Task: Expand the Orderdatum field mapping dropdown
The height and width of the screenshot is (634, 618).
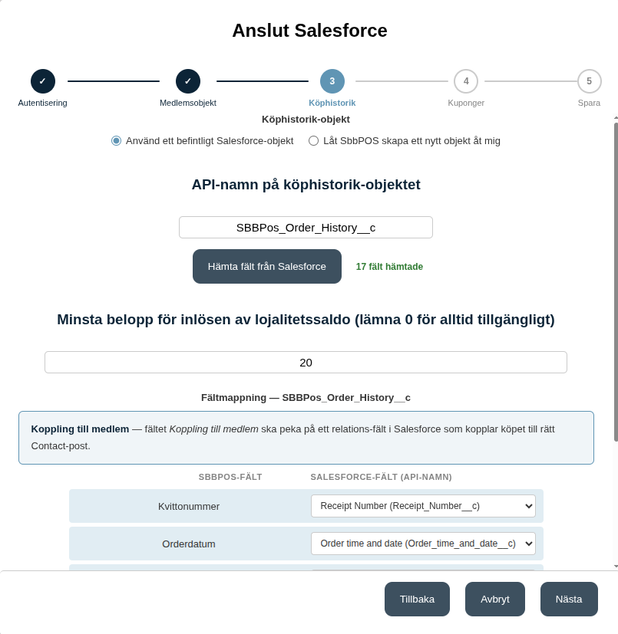Action: [423, 544]
